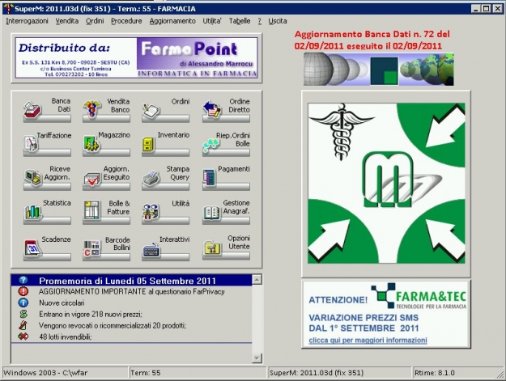Click Promemoria list scroll up arrow
This screenshot has width=506, height=381.
[257, 279]
